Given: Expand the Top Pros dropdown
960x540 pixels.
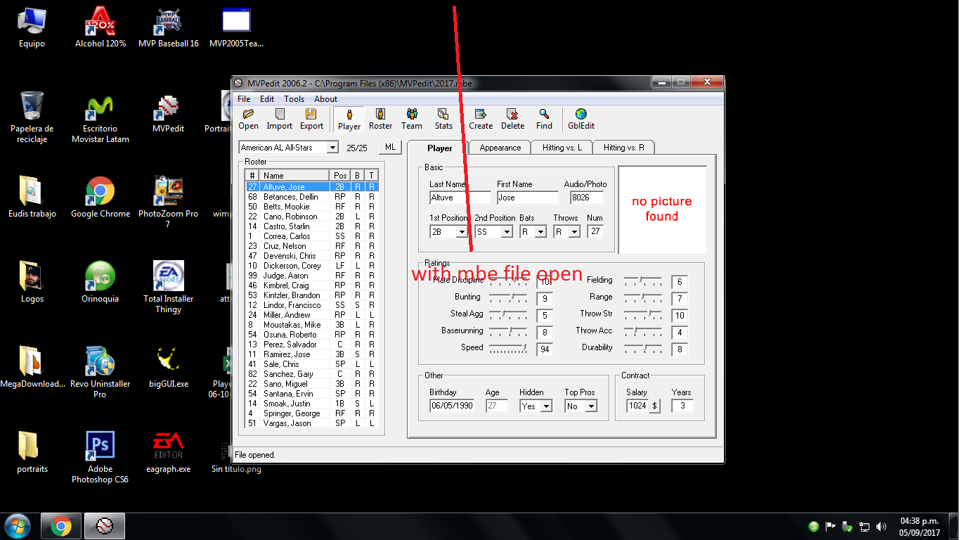Looking at the screenshot, I should click(x=591, y=406).
